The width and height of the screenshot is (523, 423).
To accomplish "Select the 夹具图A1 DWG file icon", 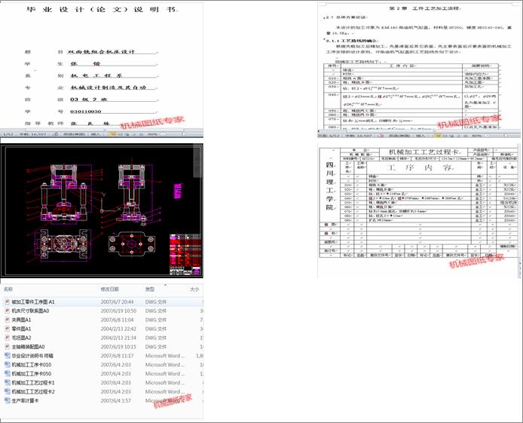I will (x=6, y=320).
